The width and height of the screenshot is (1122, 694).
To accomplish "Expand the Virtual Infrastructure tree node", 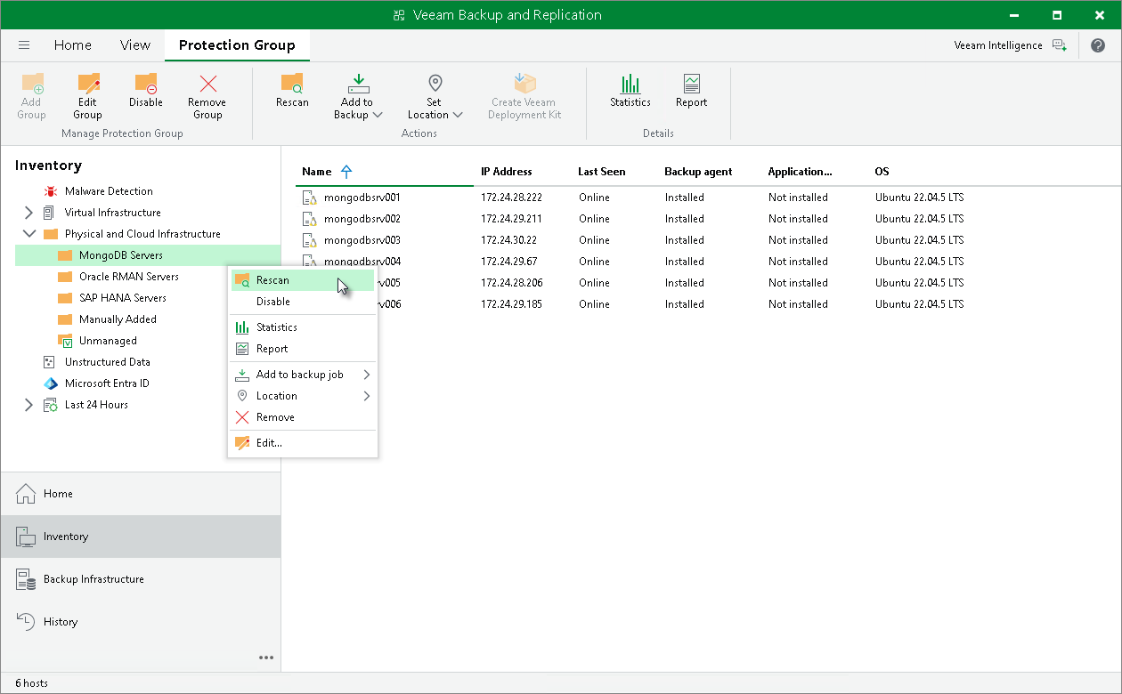I will click(x=28, y=213).
